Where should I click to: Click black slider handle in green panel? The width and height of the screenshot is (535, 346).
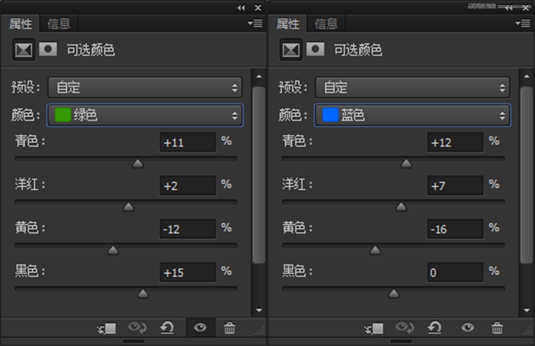coord(143,294)
